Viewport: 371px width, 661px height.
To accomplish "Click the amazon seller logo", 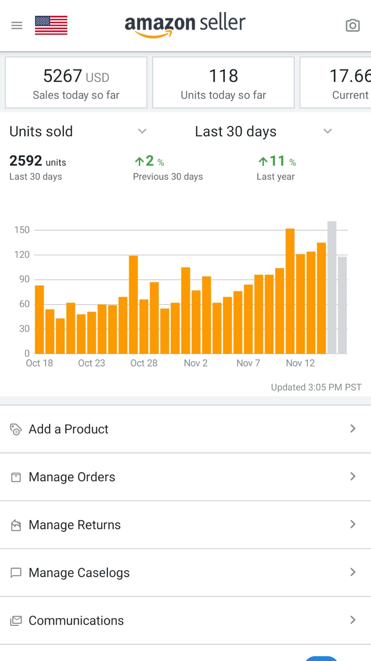I will (185, 25).
